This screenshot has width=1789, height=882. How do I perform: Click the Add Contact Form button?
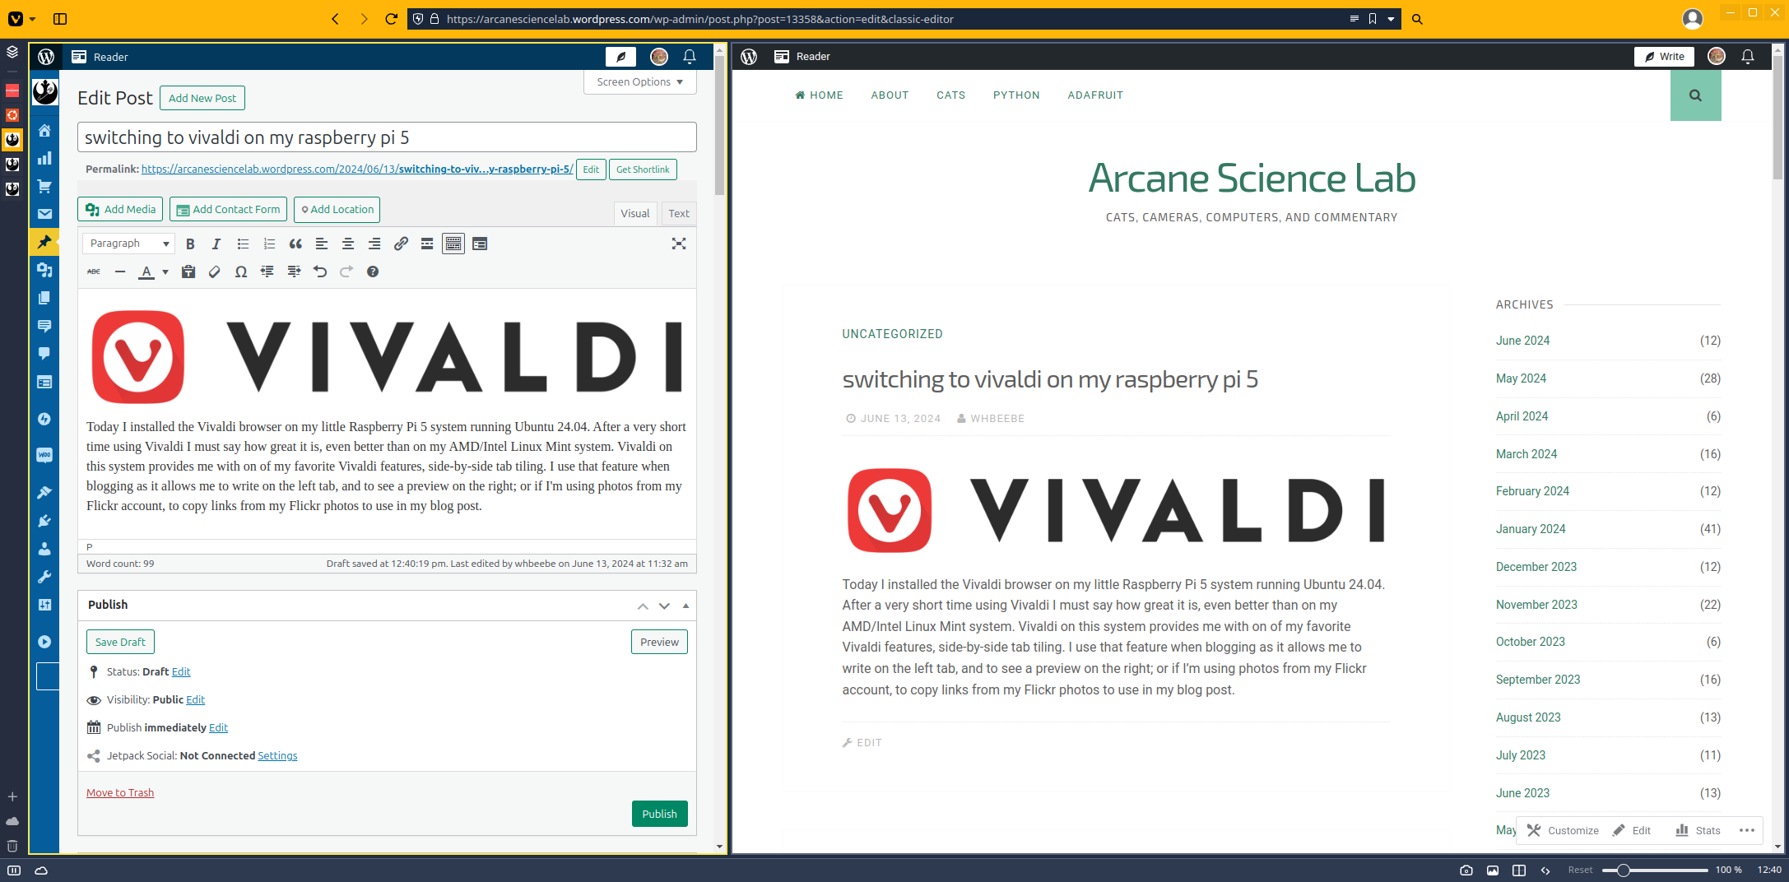click(x=228, y=209)
